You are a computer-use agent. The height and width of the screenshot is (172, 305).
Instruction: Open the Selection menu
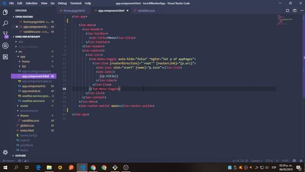[x=31, y=3]
